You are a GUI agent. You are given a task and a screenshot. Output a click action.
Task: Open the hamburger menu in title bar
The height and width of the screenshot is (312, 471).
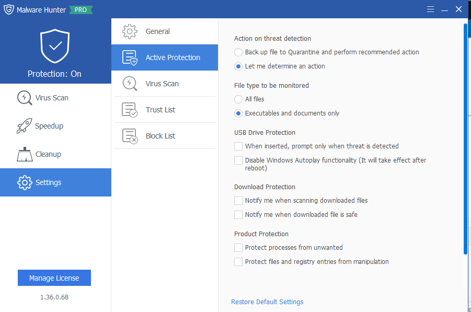coord(430,9)
